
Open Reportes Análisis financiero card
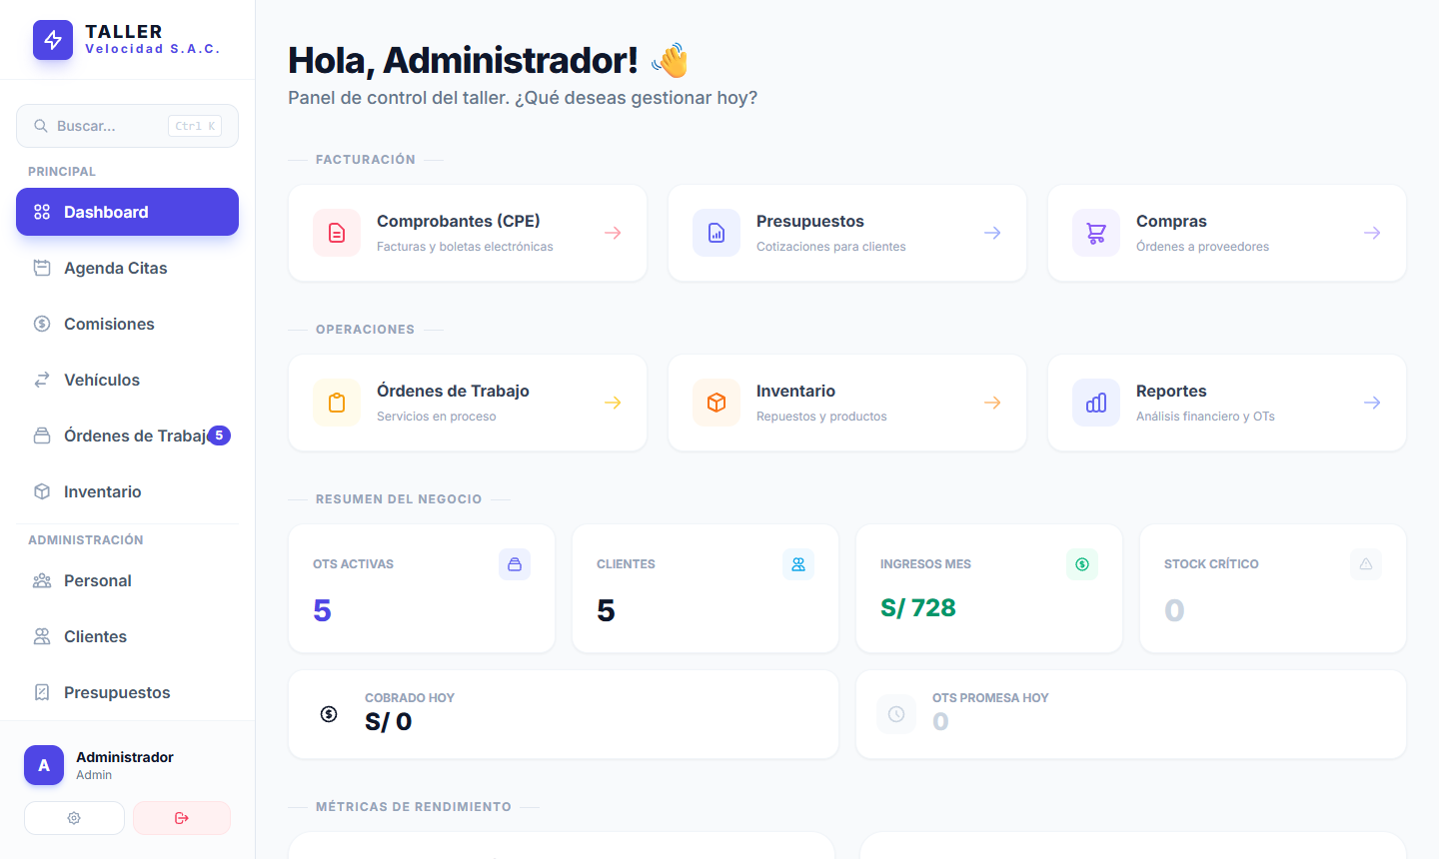coord(1227,403)
